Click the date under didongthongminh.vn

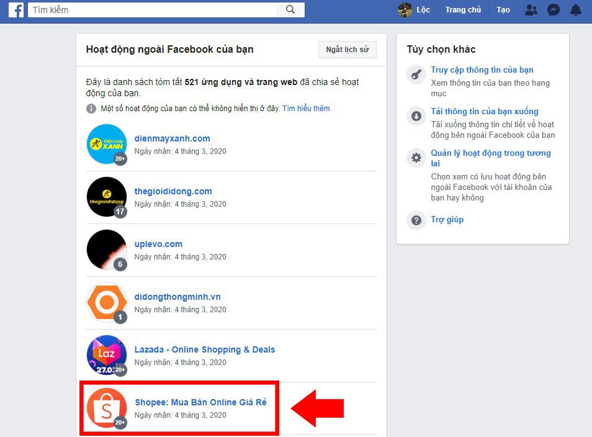point(180,310)
